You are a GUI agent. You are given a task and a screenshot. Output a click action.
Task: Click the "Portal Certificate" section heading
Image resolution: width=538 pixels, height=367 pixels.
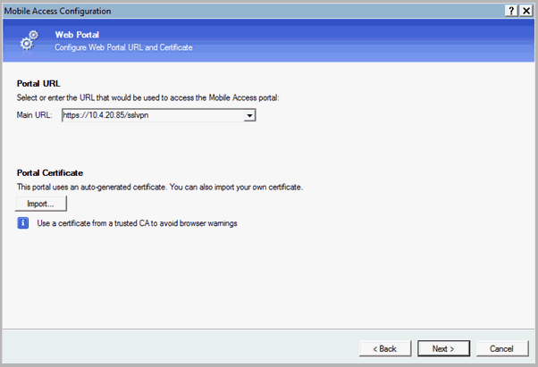tap(51, 172)
